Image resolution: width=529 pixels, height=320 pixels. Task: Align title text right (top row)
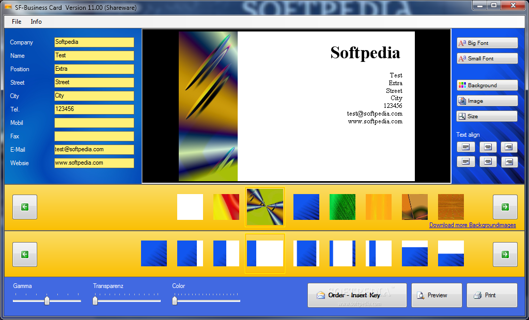pyautogui.click(x=509, y=147)
